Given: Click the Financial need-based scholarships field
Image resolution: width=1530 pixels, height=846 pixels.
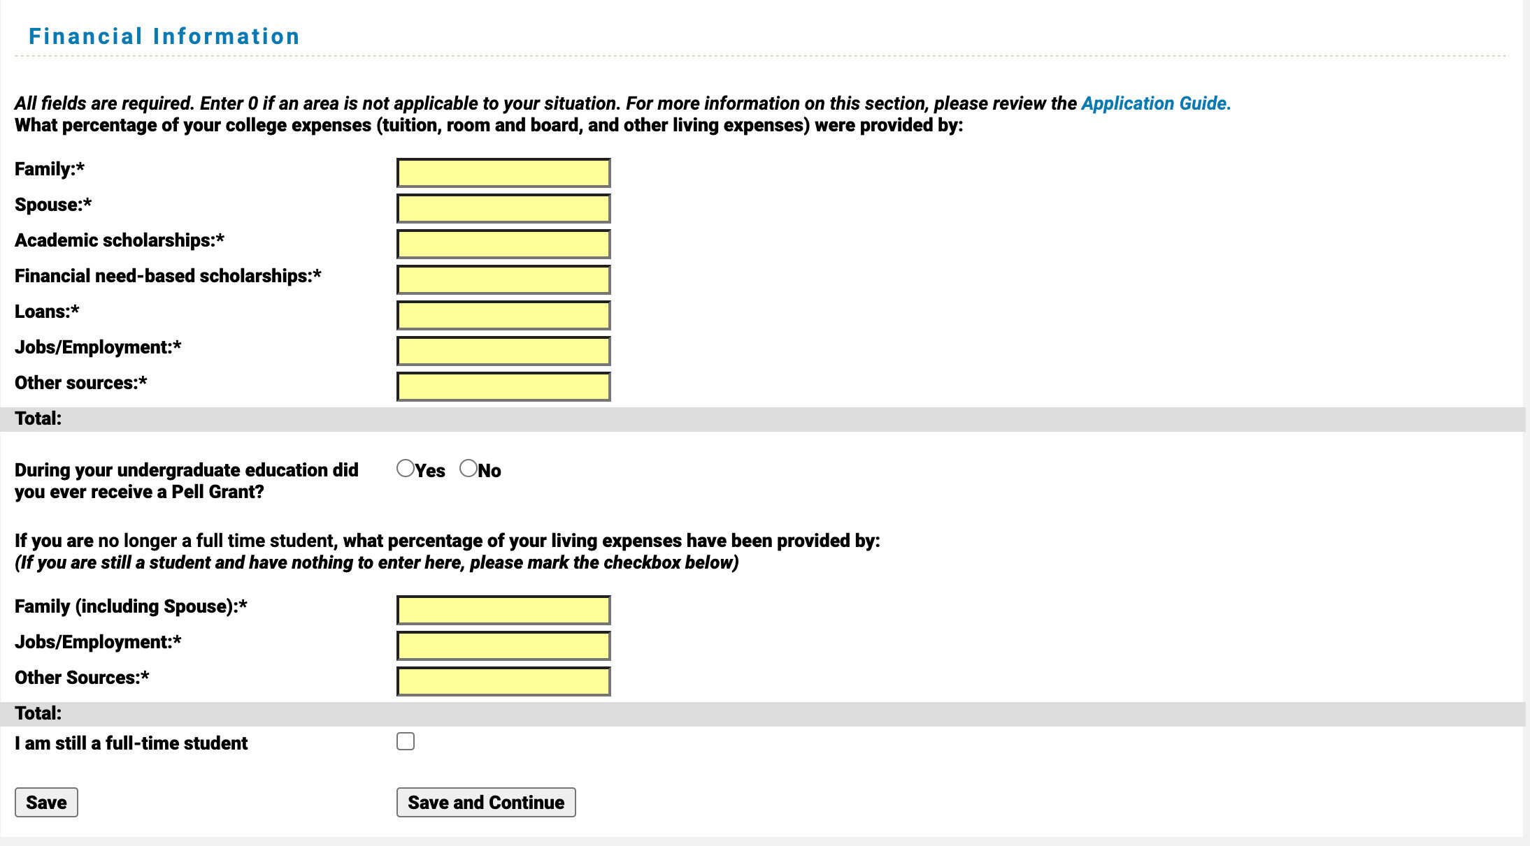Looking at the screenshot, I should 503,279.
